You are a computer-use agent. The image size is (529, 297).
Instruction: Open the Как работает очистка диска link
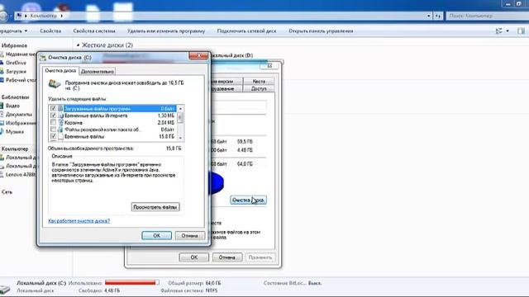[79, 221]
